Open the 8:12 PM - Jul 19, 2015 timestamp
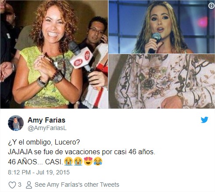Image resolution: width=215 pixels, height=192 pixels. pyautogui.click(x=39, y=172)
